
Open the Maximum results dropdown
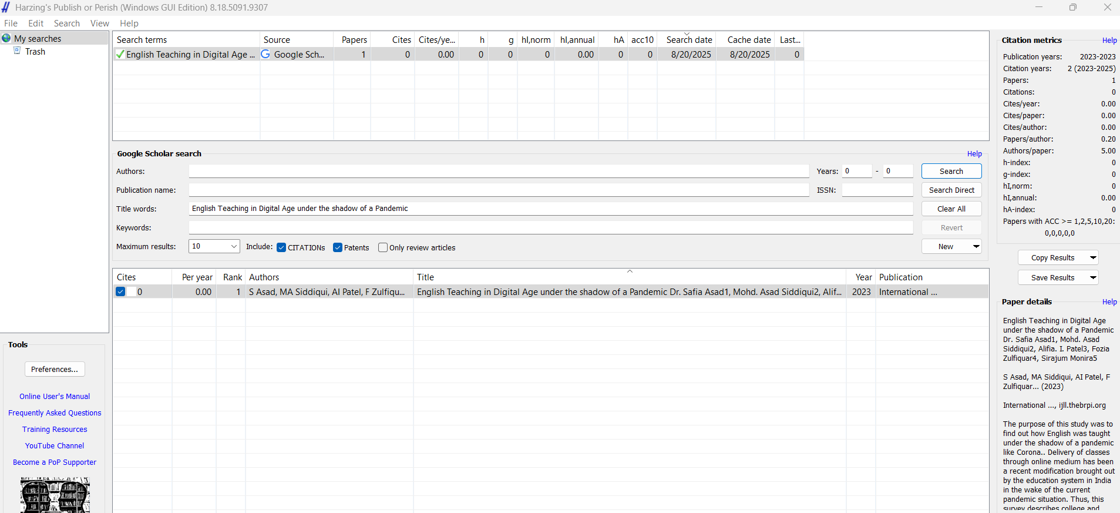pyautogui.click(x=234, y=246)
